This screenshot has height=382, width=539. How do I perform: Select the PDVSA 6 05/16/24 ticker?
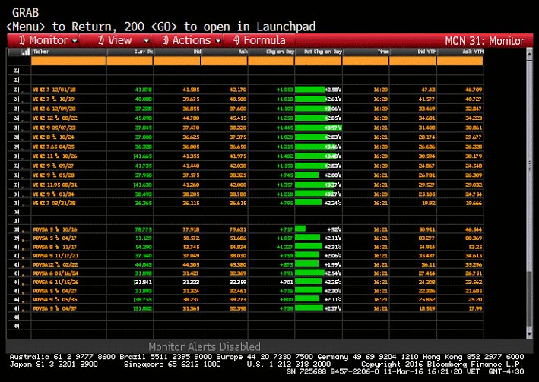coord(55,273)
